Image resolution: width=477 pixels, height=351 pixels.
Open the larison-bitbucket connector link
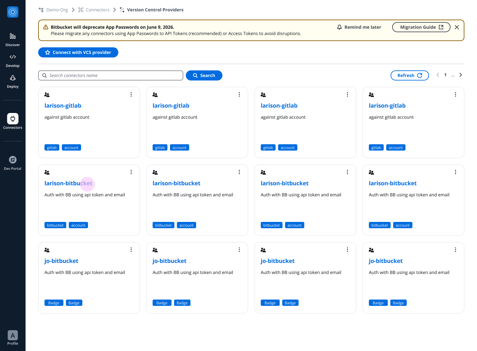pos(68,183)
